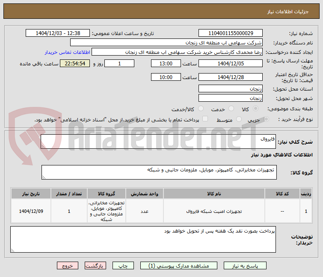Click the item name تجهیزات امنیت شبکه فایروال
323x277 pixels.
pyautogui.click(x=214, y=211)
